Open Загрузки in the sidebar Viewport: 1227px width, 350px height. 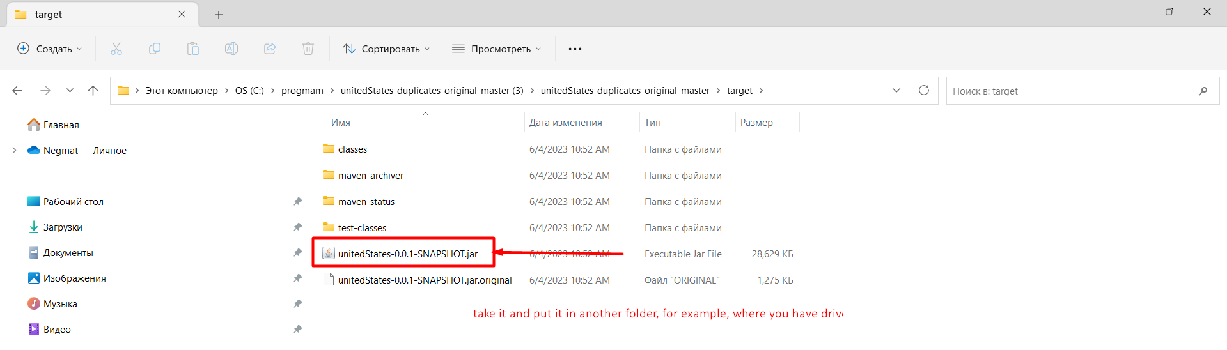pos(62,227)
